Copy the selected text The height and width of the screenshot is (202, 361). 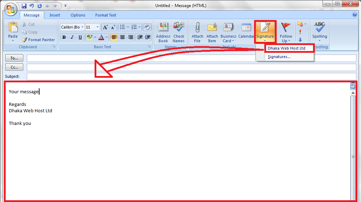(x=30, y=32)
